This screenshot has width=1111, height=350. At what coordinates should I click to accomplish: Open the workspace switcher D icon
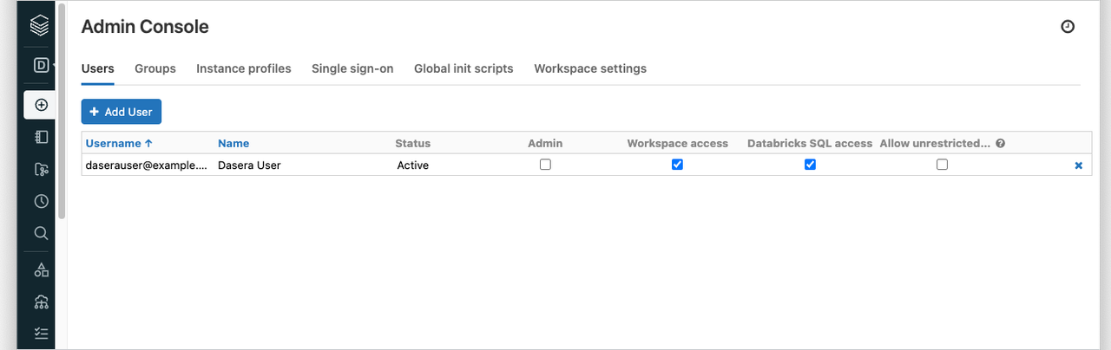40,65
